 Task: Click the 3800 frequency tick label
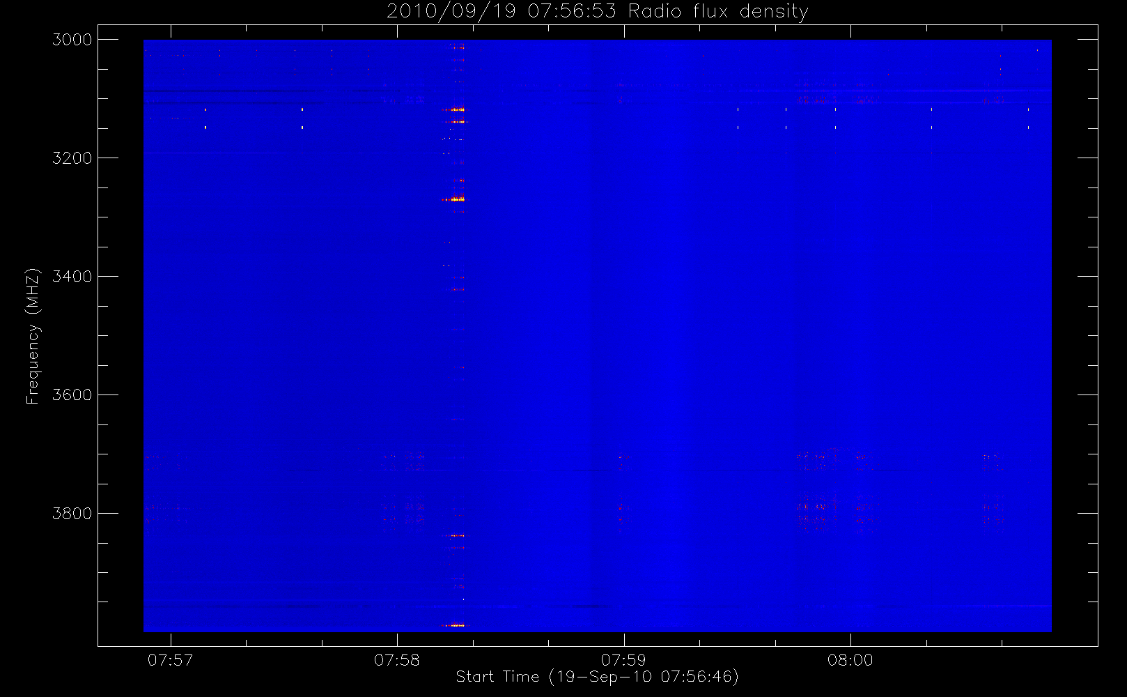[72, 514]
